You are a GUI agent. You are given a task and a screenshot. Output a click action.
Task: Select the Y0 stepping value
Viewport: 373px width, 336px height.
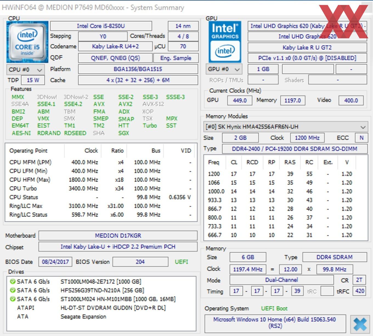coord(103,36)
